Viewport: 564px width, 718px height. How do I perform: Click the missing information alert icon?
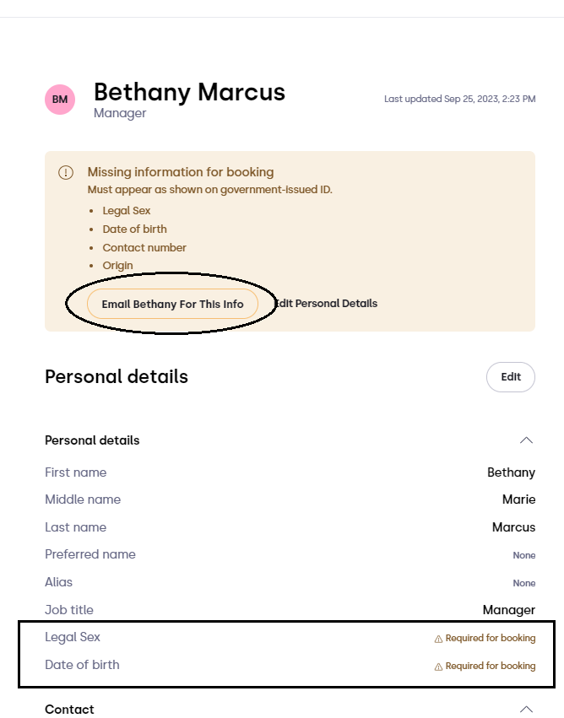pyautogui.click(x=66, y=173)
